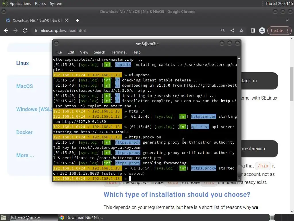Click the ui.update command text

(x=139, y=75)
